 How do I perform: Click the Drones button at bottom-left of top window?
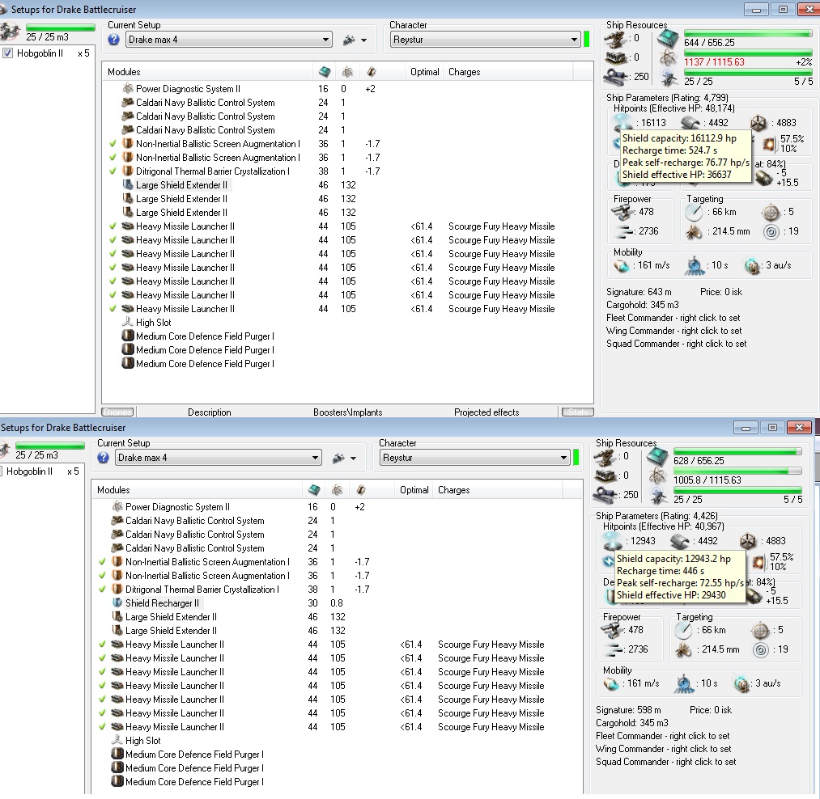pyautogui.click(x=117, y=412)
